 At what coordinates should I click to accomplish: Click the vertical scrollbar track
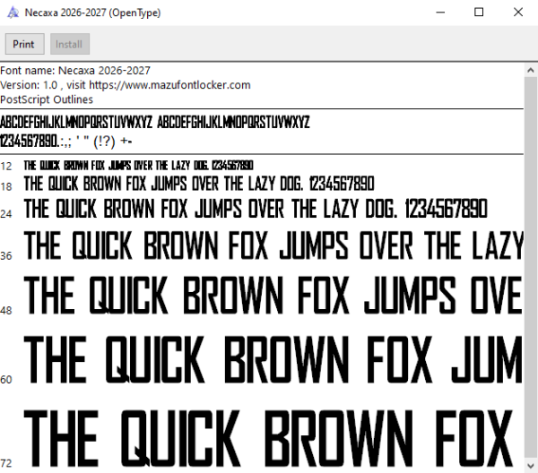(531, 268)
